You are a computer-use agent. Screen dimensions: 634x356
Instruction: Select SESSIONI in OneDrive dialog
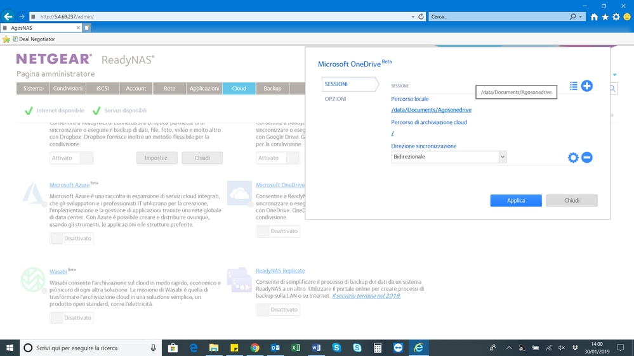350,84
